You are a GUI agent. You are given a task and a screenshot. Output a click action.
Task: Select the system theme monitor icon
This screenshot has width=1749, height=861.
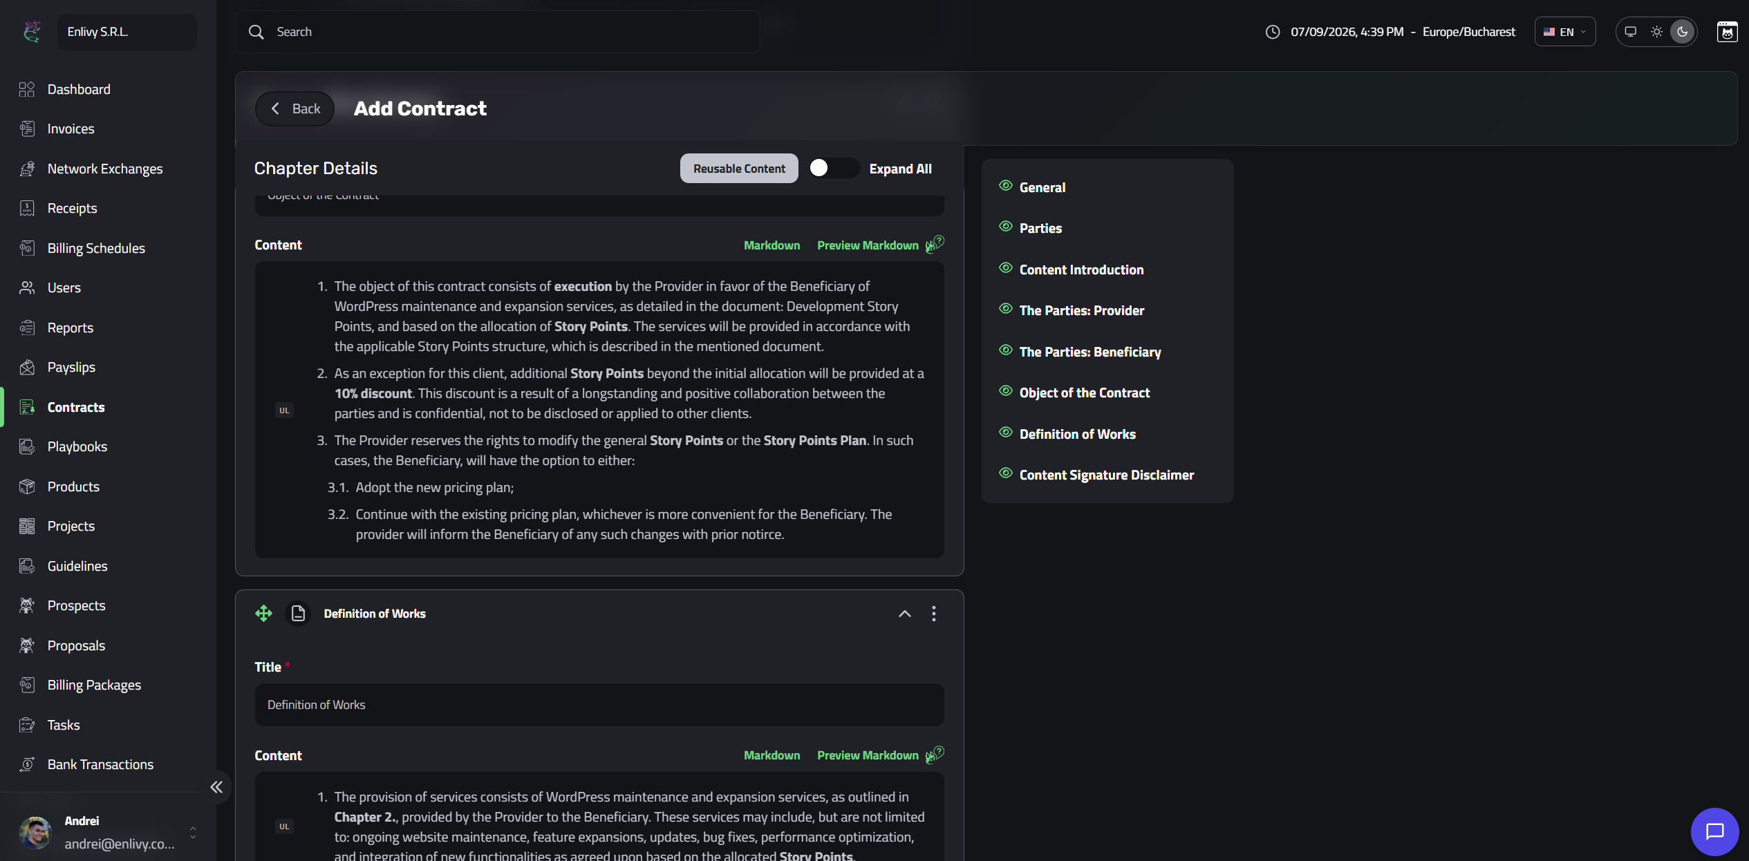coord(1630,32)
